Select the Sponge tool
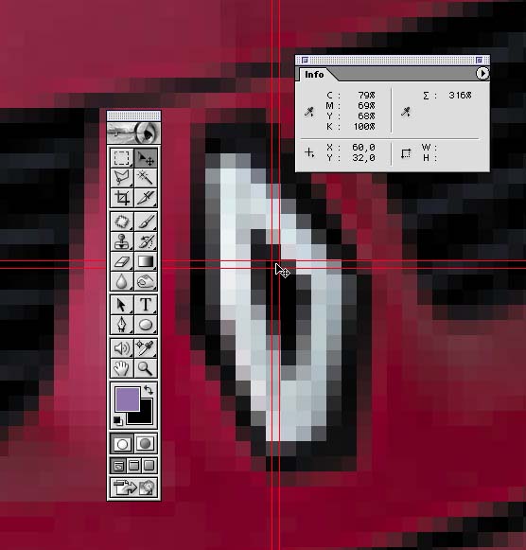The image size is (526, 550). click(x=146, y=281)
